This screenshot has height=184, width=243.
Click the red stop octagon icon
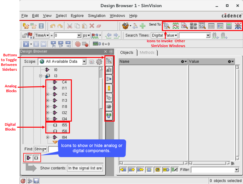(78, 44)
